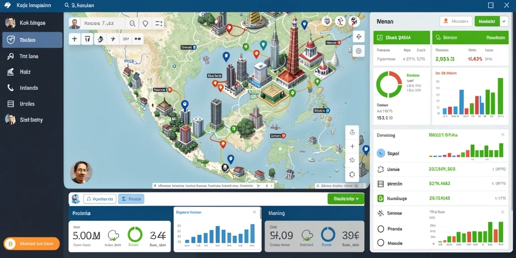Viewport: 516px width, 258px height.
Task: Click the Rouuloon label in the green header
Action: (x=496, y=38)
